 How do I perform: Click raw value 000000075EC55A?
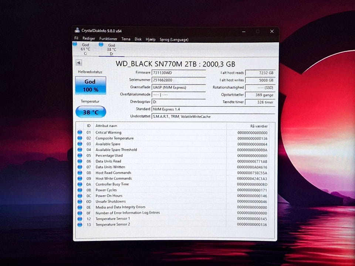pyautogui.click(x=252, y=173)
